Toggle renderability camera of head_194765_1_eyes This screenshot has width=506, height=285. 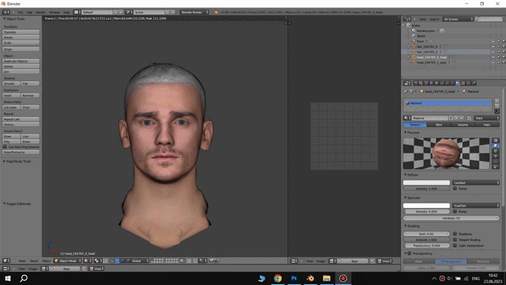click(503, 62)
